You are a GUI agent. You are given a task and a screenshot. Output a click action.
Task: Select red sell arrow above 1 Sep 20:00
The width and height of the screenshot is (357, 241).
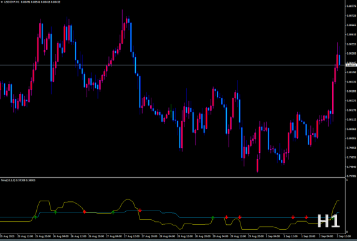pyautogui.click(x=307, y=217)
